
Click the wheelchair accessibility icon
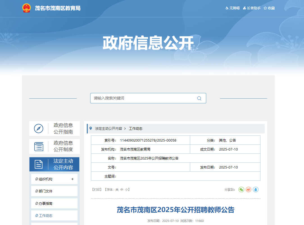click(x=227, y=8)
